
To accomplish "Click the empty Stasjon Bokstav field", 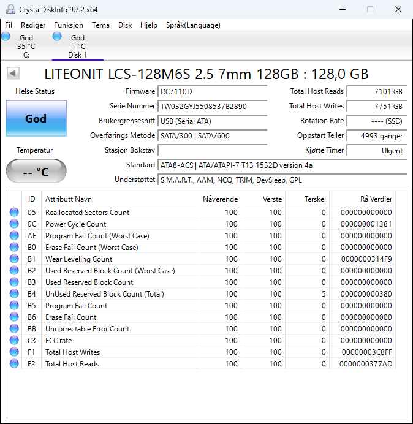I will [x=212, y=150].
